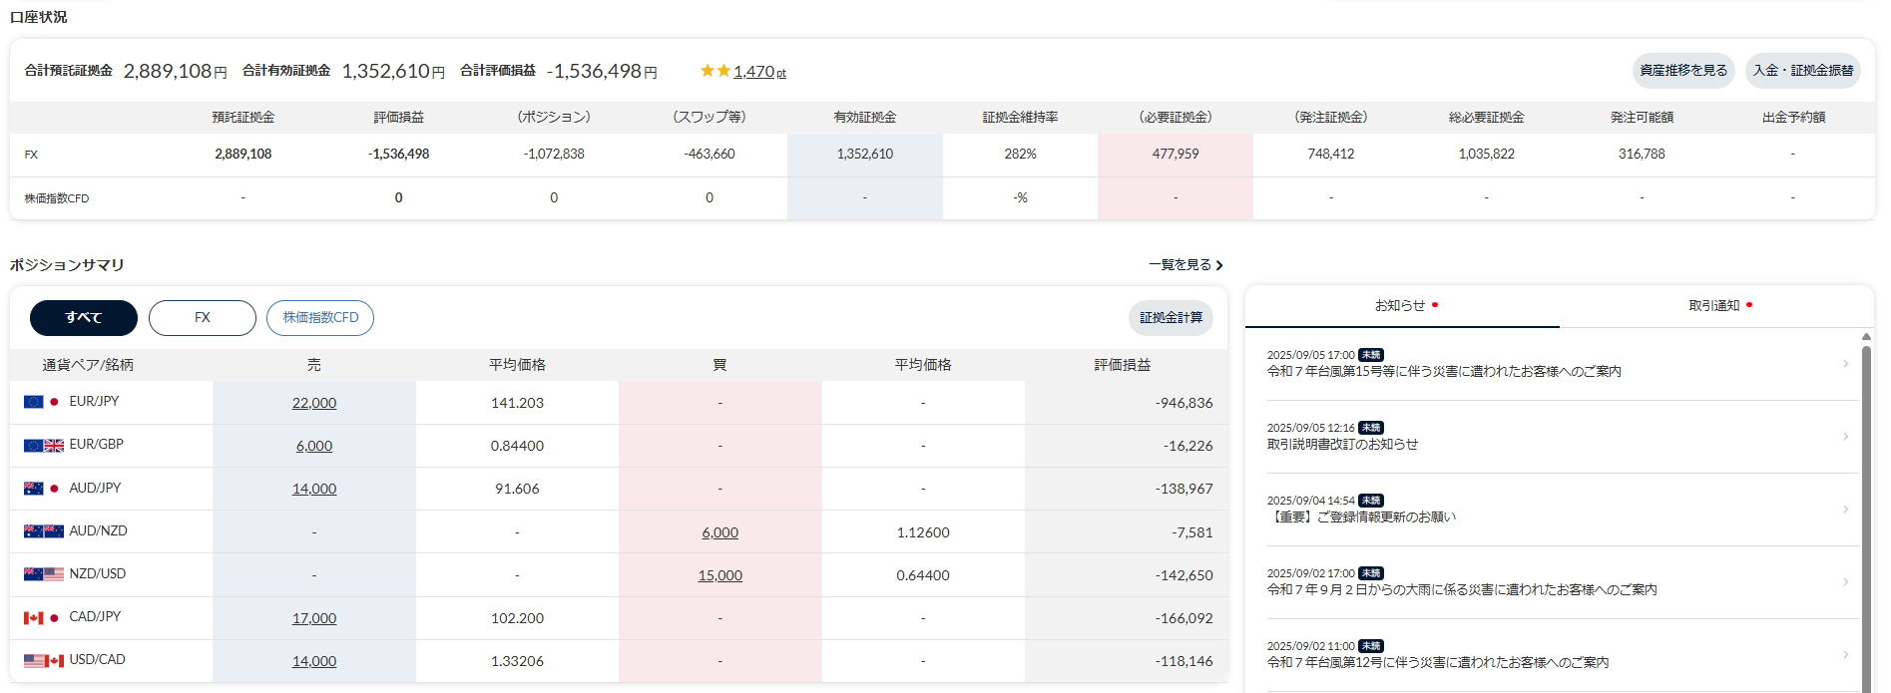Click the AUD/NZD flag icon
The image size is (1891, 693).
click(44, 531)
